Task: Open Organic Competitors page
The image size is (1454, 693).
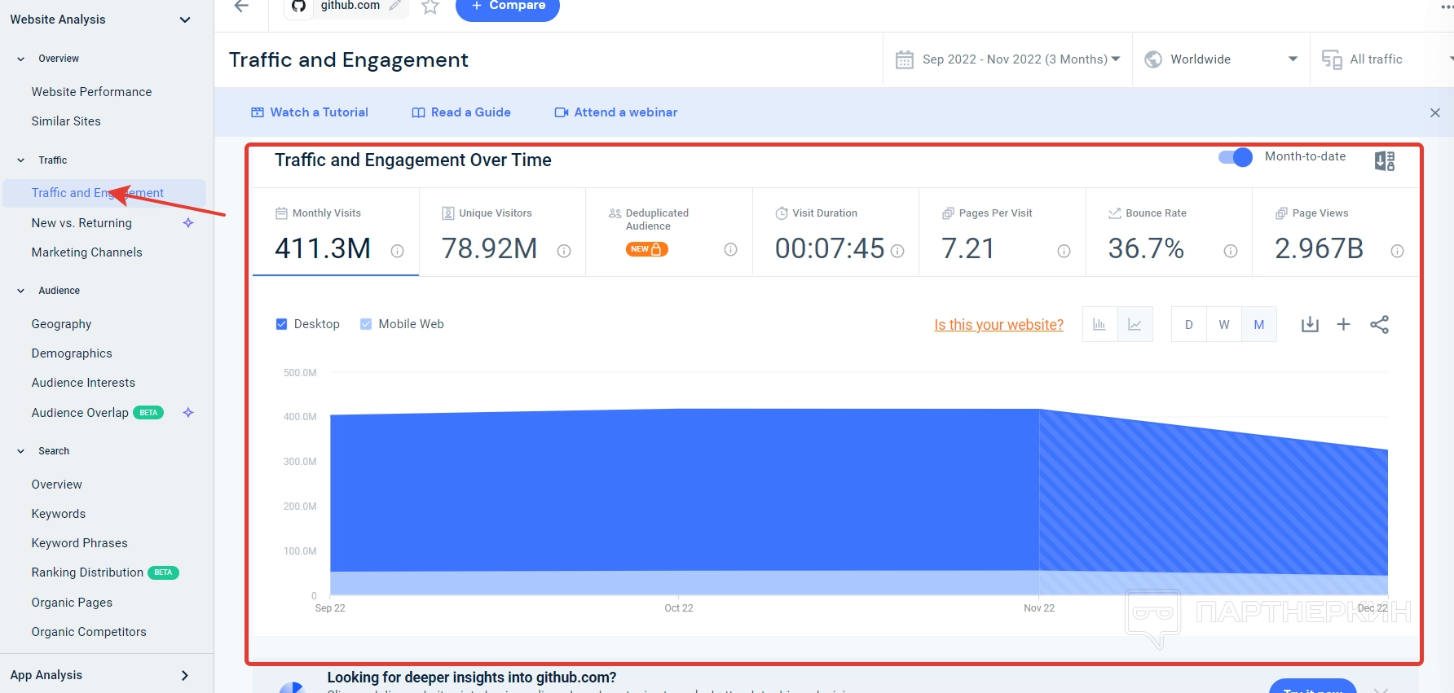Action: pos(89,632)
